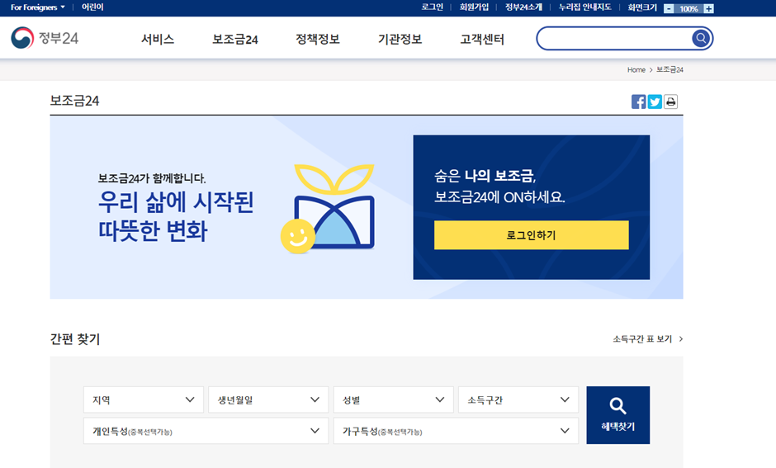The width and height of the screenshot is (776, 468).
Task: Open the 어린이 link
Action: 92,7
